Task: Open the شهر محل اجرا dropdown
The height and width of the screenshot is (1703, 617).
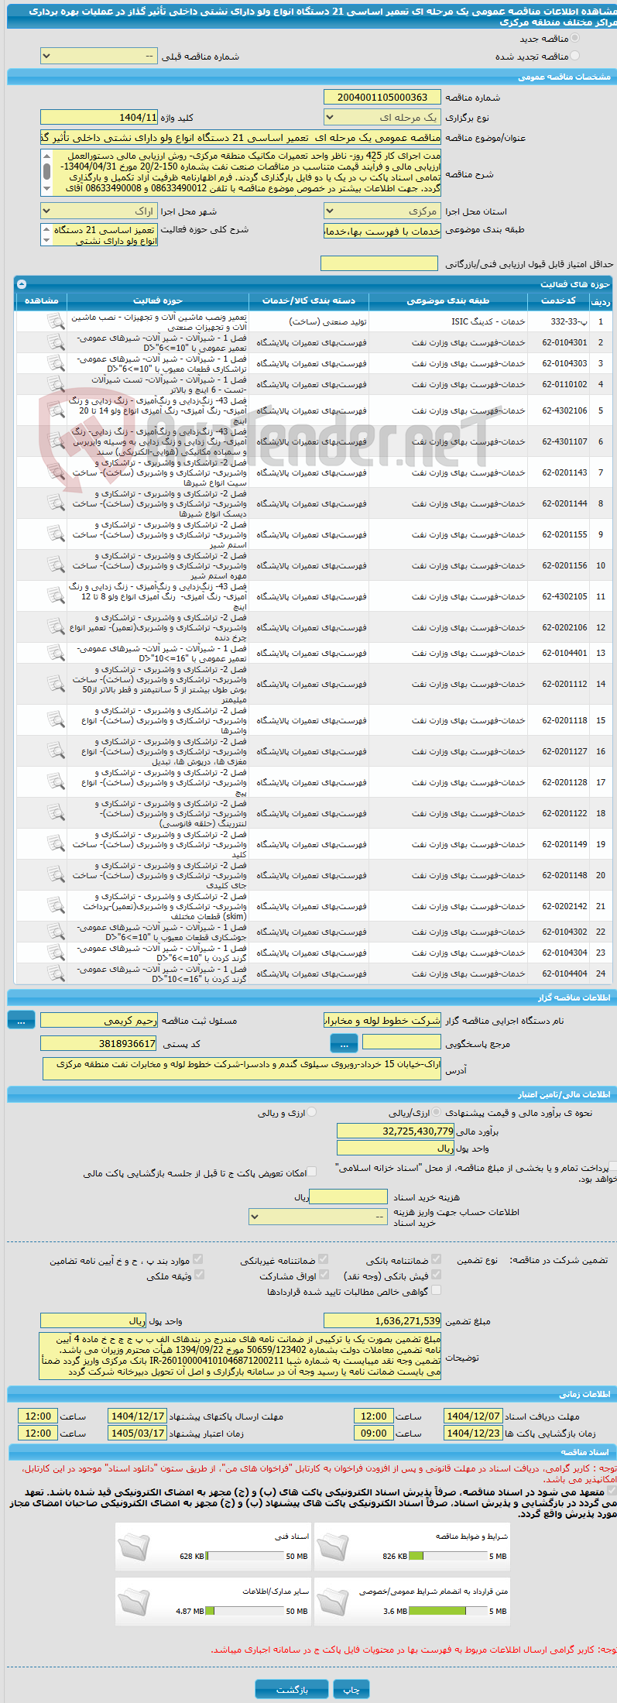Action: click(99, 211)
